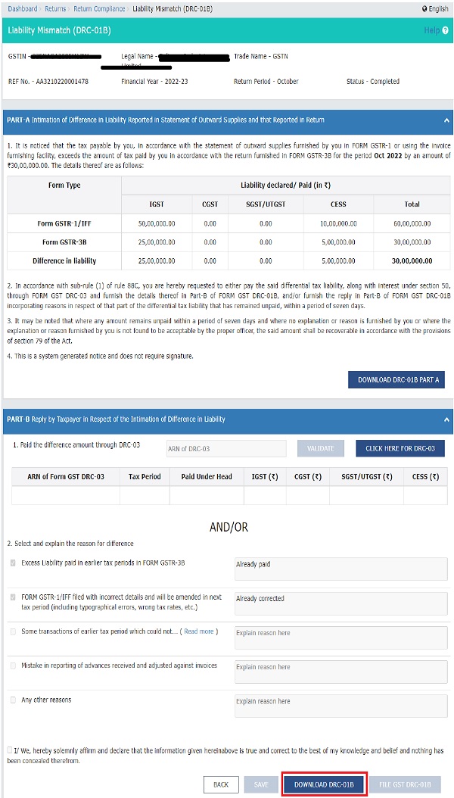
Task: Click Financial Year - 2022-23 text
Action: click(x=154, y=82)
